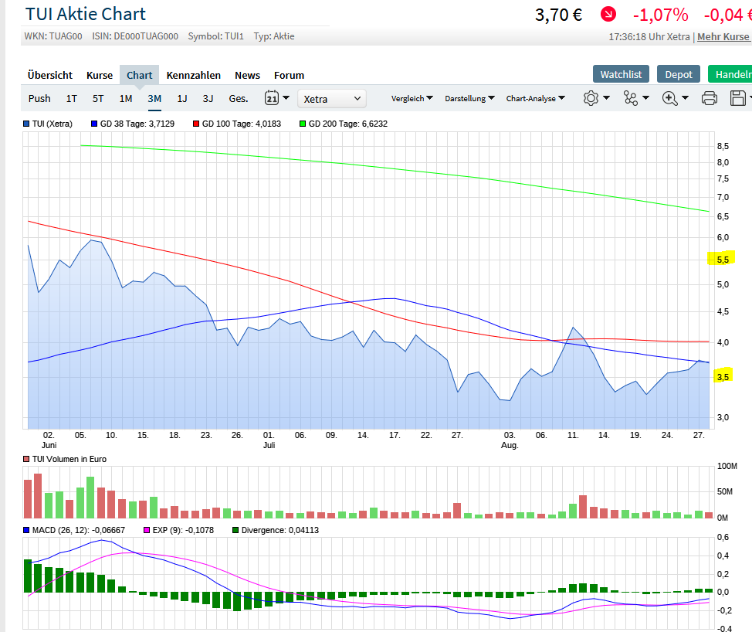Print the chart using printer icon
The height and width of the screenshot is (632, 752).
[710, 98]
